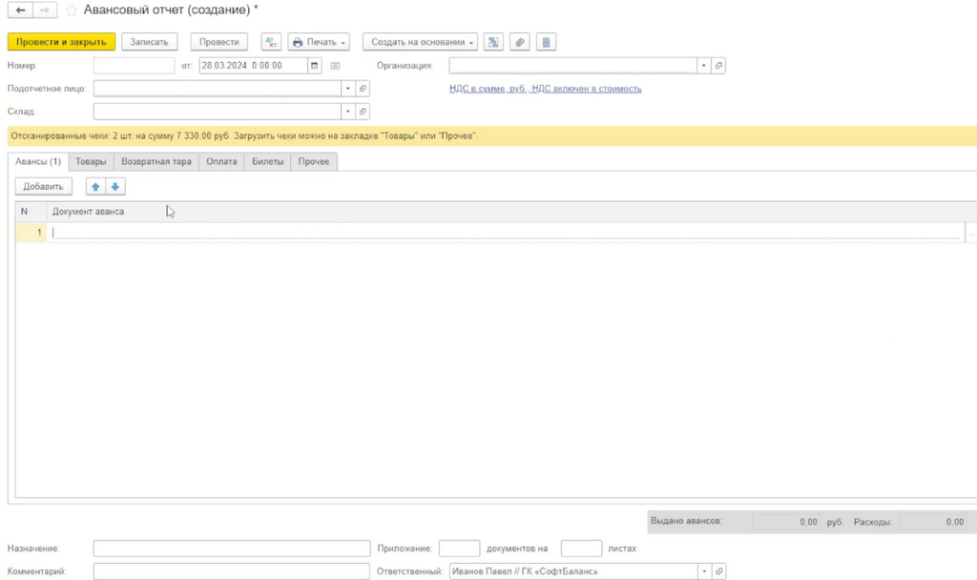This screenshot has height=580, width=977.
Task: Click the open icon next to Организация
Action: (718, 66)
